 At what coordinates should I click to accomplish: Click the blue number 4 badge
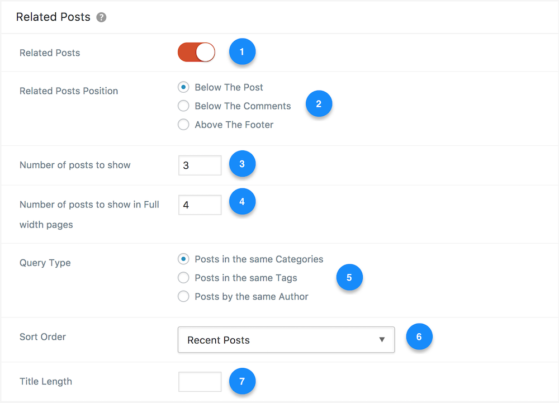click(x=242, y=202)
